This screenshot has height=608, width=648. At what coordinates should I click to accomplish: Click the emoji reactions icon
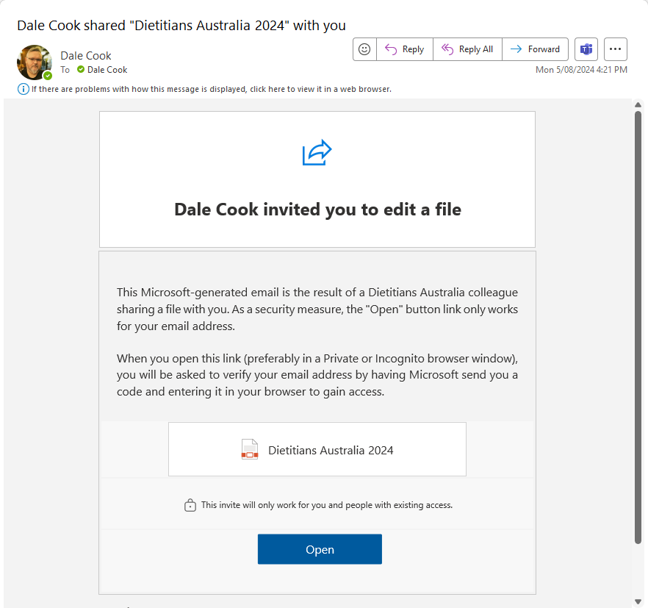[364, 49]
